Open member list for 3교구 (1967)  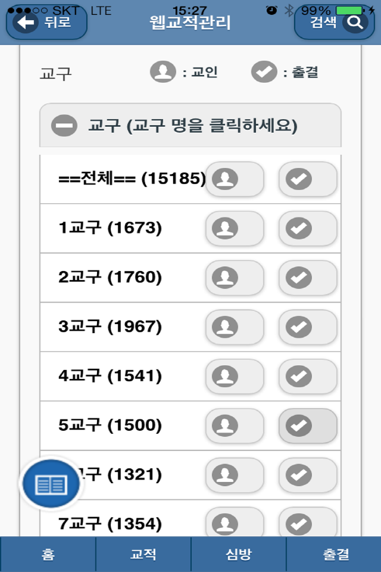tap(235, 327)
